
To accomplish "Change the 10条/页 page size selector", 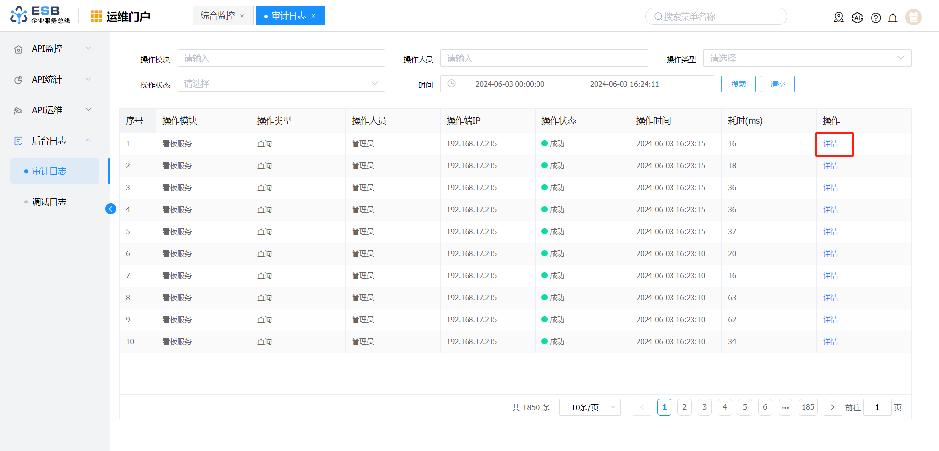I will click(590, 407).
